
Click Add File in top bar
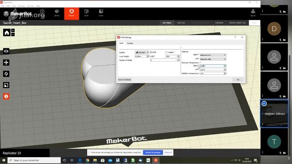coord(181,23)
